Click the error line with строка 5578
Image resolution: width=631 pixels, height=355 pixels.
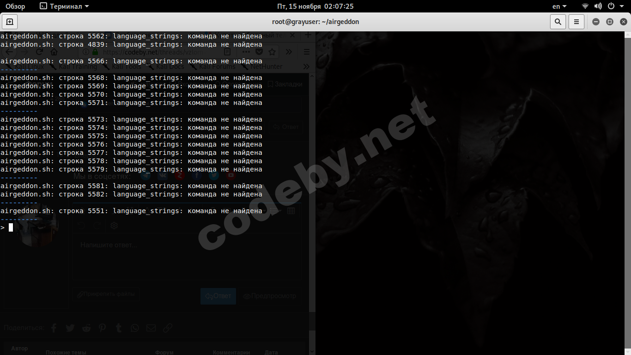click(131, 161)
